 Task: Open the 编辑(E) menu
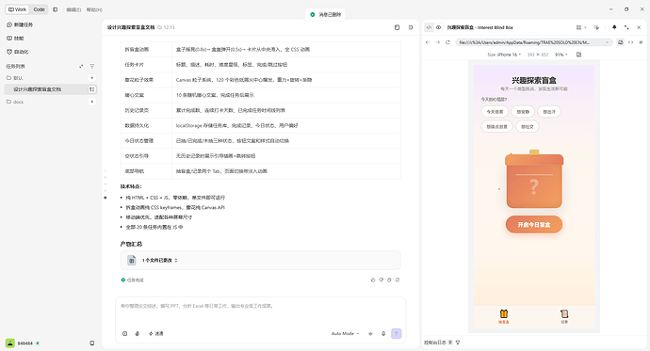(73, 9)
